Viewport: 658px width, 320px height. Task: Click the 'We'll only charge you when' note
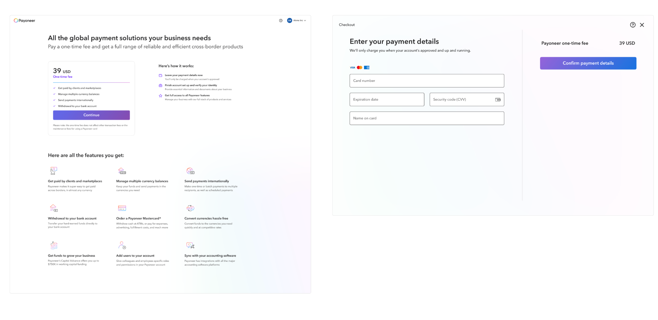click(410, 51)
